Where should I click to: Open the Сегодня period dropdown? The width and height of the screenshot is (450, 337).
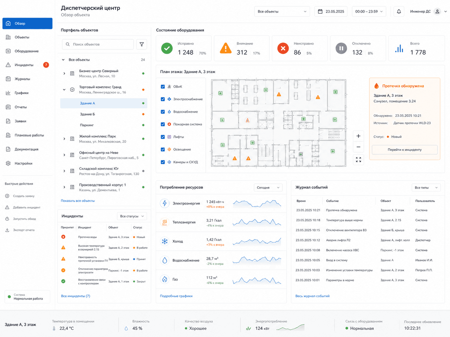coord(268,187)
